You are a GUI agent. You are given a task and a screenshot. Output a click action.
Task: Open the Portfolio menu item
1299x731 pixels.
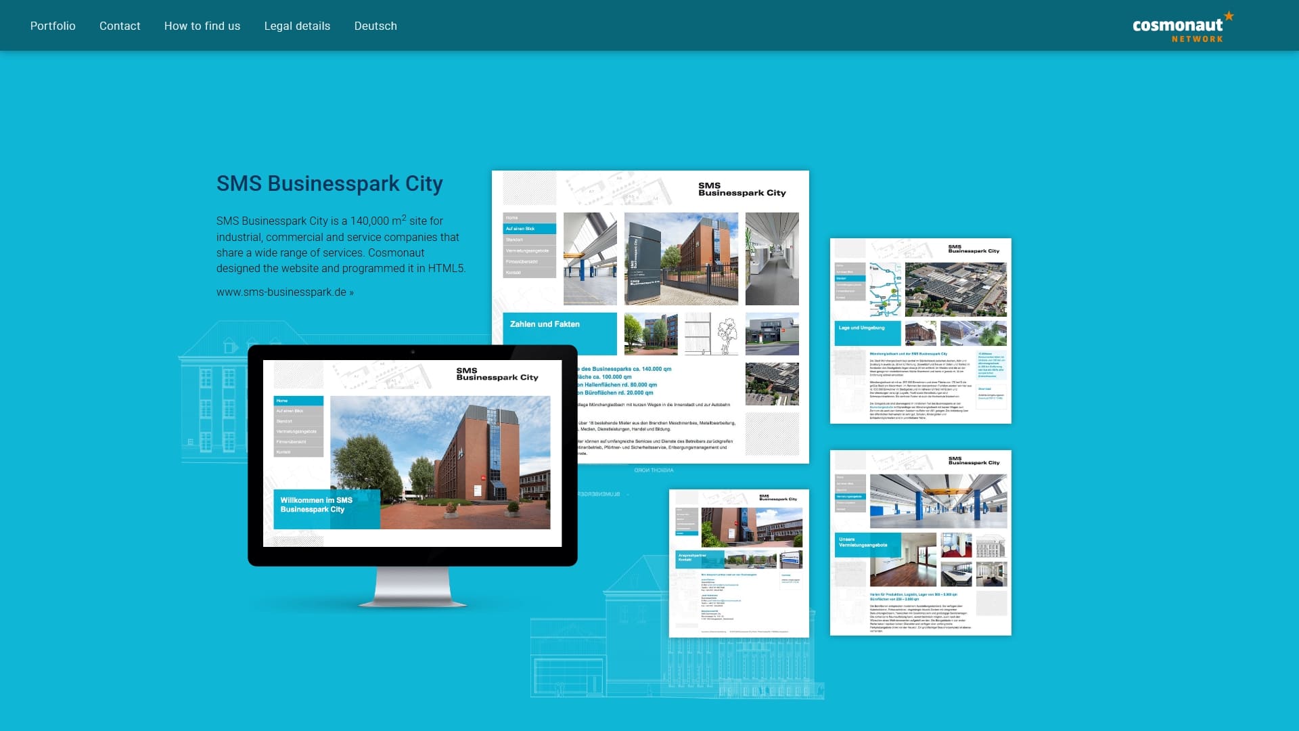coord(53,26)
